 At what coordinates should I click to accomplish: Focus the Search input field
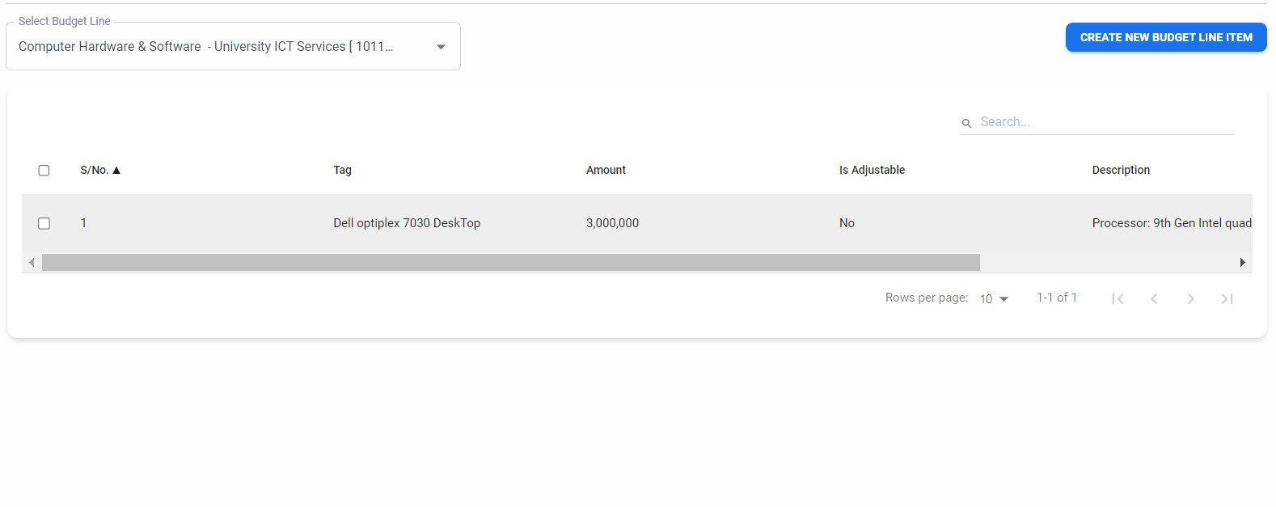pos(1105,122)
